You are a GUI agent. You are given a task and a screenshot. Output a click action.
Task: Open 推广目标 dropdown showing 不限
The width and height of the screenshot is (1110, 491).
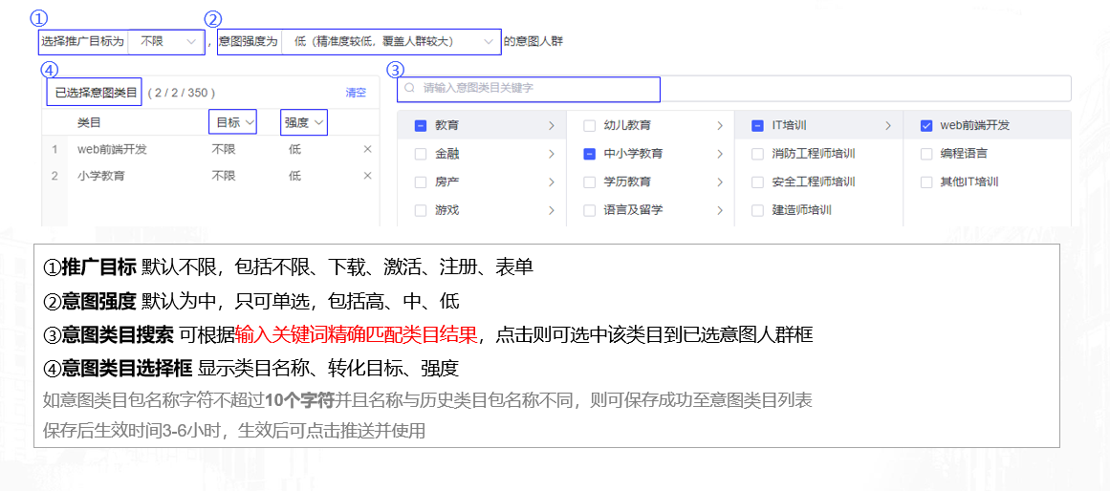coord(166,41)
